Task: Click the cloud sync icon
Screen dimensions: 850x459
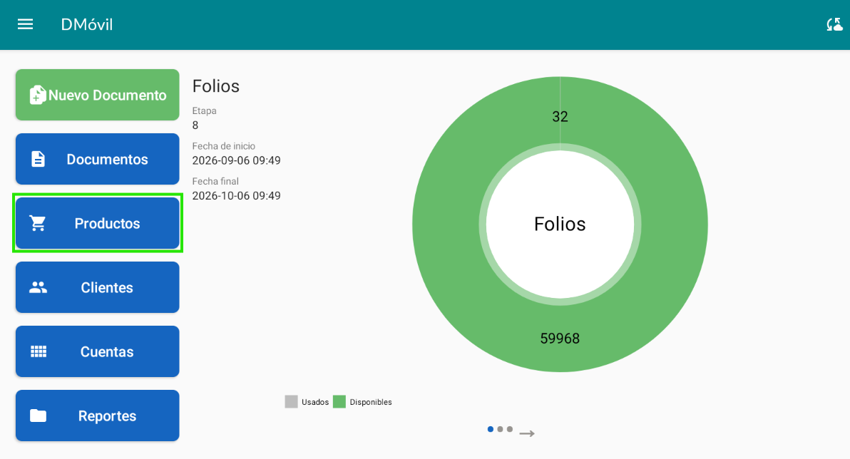Action: [x=834, y=24]
